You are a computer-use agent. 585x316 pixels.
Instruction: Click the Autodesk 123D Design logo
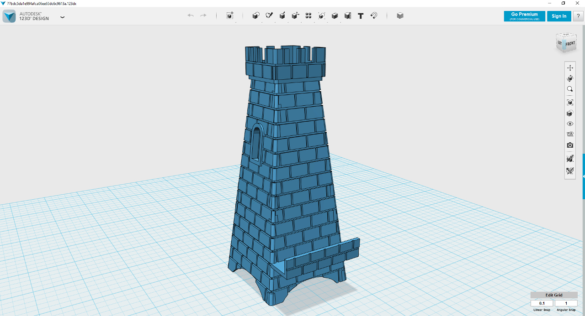coord(9,16)
